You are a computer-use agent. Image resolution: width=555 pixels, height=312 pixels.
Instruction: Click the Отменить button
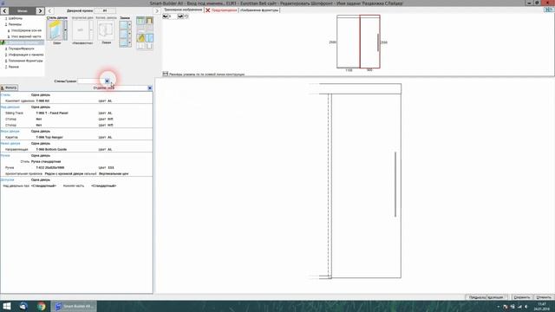pyautogui.click(x=544, y=297)
